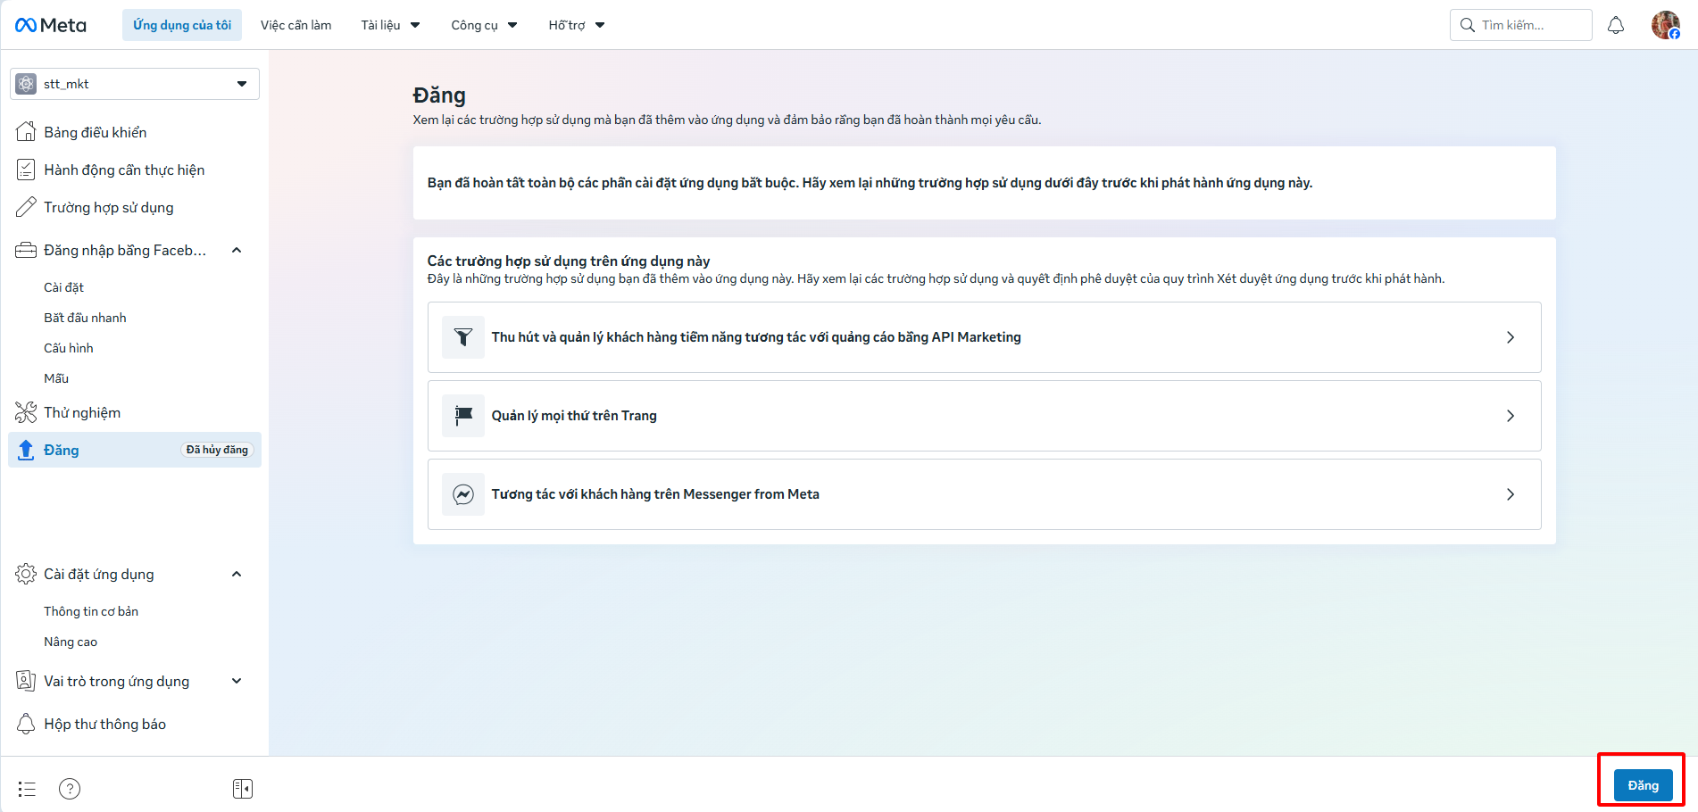1698x812 pixels.
Task: Open the stt_mkt app selector dropdown
Action: pyautogui.click(x=135, y=84)
